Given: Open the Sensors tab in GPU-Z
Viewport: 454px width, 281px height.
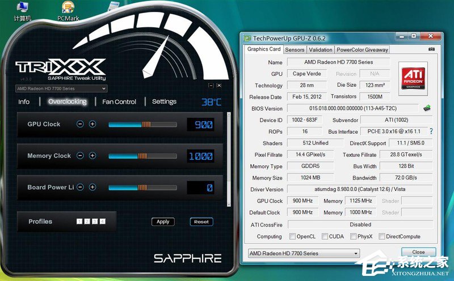Looking at the screenshot, I should click(295, 50).
